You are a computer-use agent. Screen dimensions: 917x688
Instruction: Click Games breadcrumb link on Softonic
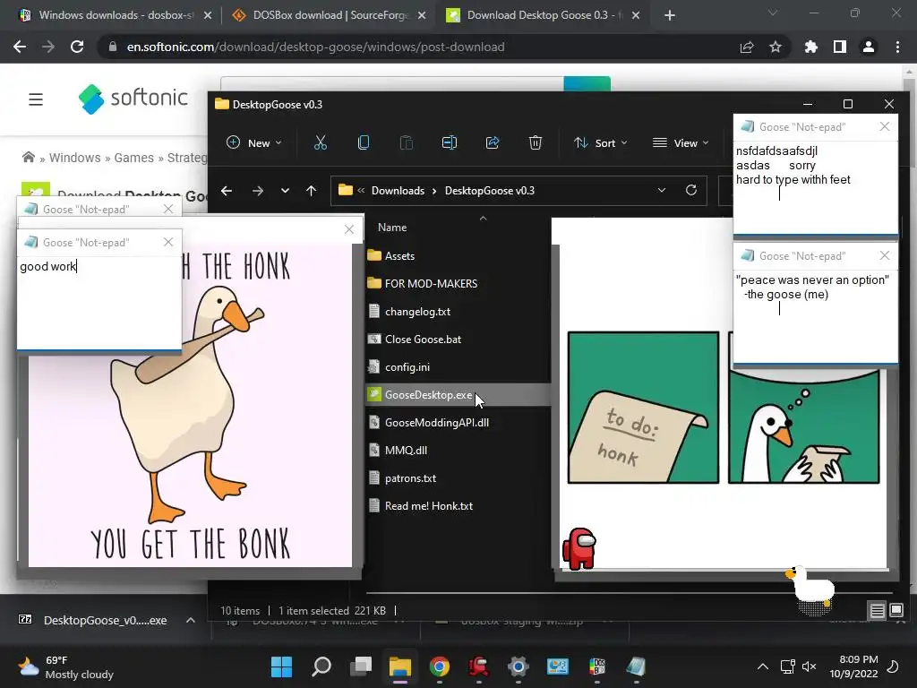tap(134, 158)
